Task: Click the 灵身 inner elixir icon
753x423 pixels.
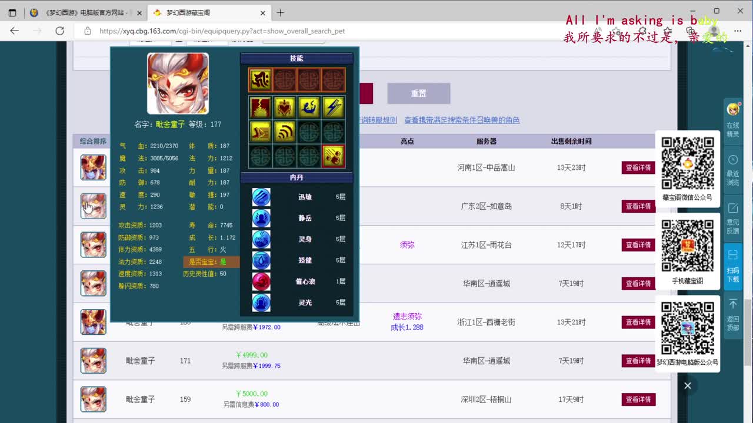Action: pyautogui.click(x=261, y=239)
